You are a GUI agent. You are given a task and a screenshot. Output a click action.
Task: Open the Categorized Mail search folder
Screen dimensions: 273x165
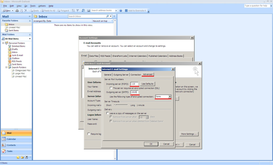tap(23, 71)
